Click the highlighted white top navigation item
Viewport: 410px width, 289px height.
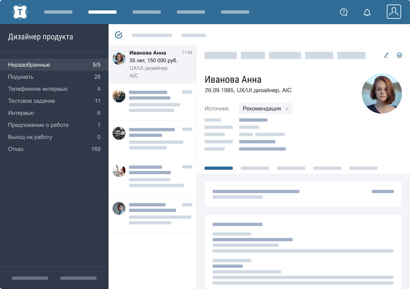102,12
